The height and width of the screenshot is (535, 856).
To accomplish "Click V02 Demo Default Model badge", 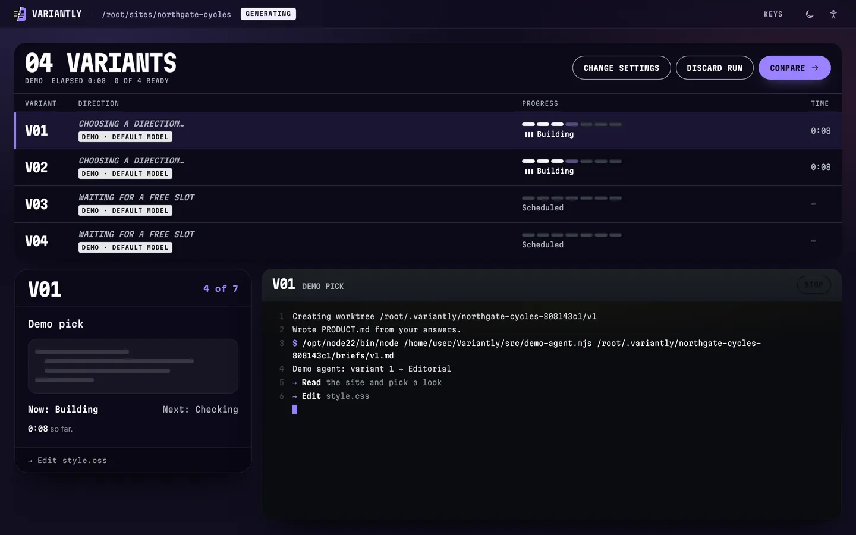I will [125, 174].
